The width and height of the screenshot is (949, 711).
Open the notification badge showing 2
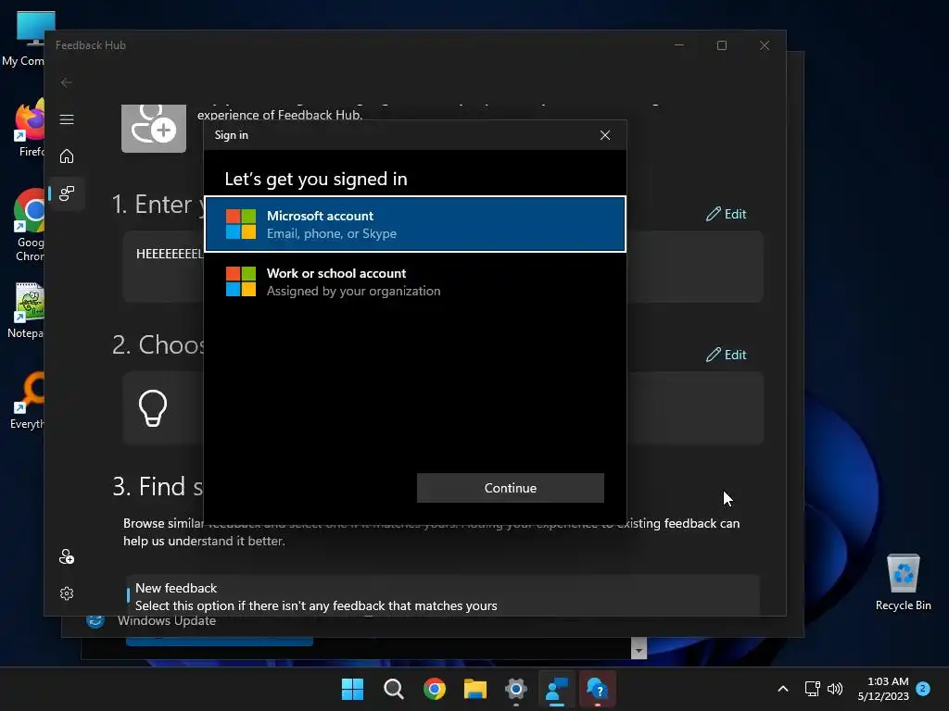pyautogui.click(x=923, y=689)
